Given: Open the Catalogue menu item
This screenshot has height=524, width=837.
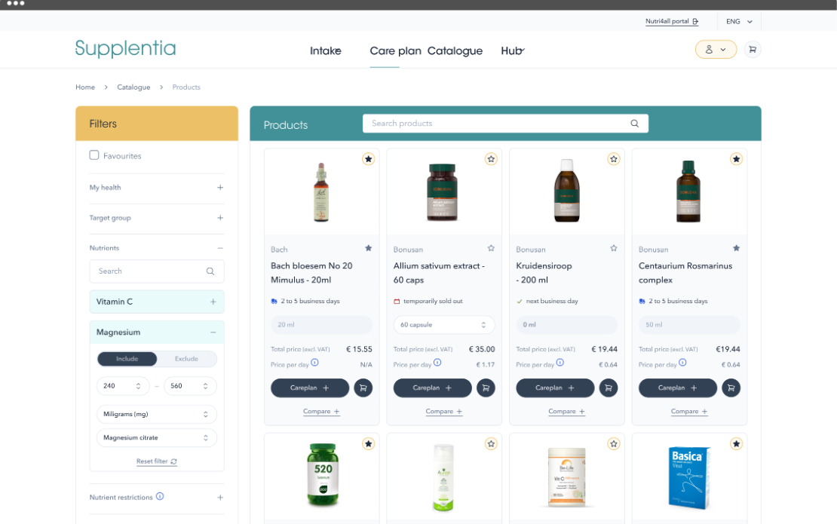Looking at the screenshot, I should (455, 51).
